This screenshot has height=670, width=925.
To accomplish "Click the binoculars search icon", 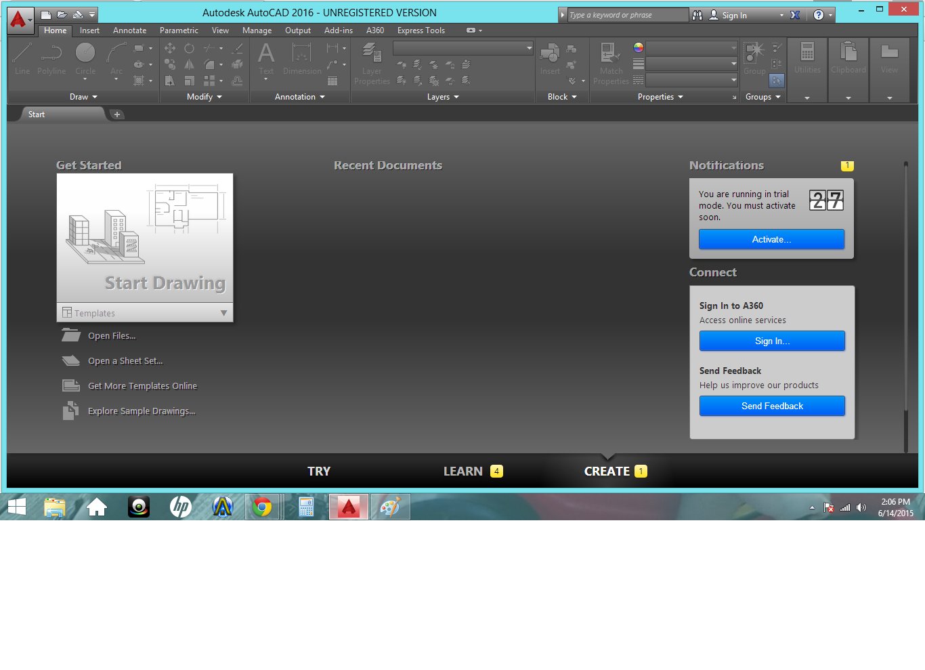I will 697,15.
